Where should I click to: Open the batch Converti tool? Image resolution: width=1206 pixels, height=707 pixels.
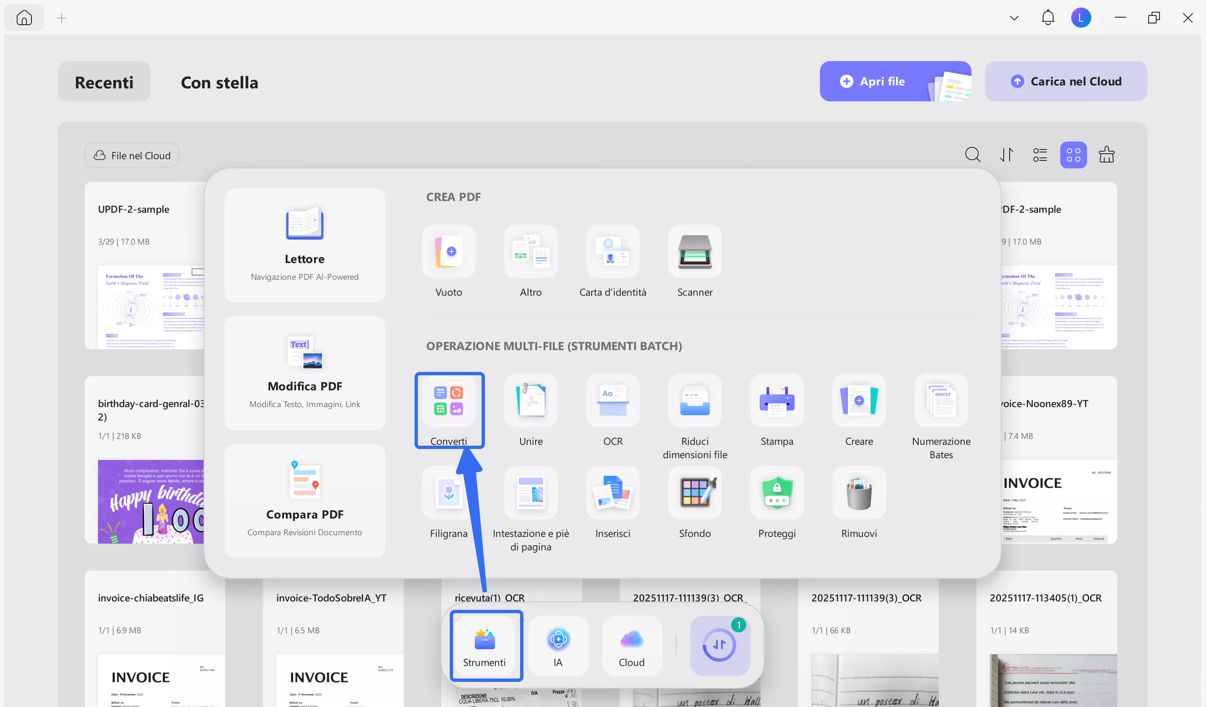[x=448, y=401]
